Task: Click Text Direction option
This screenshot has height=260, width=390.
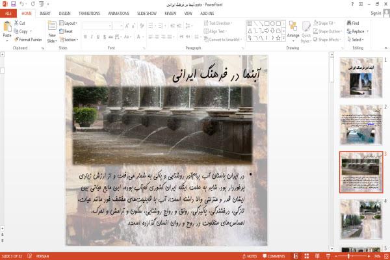Action: tap(218, 23)
